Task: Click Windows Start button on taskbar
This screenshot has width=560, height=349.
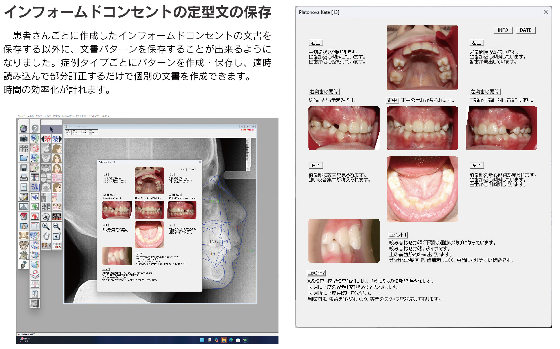Action: point(202,340)
